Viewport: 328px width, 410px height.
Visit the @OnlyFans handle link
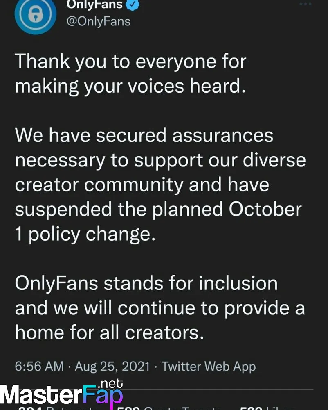click(x=98, y=21)
